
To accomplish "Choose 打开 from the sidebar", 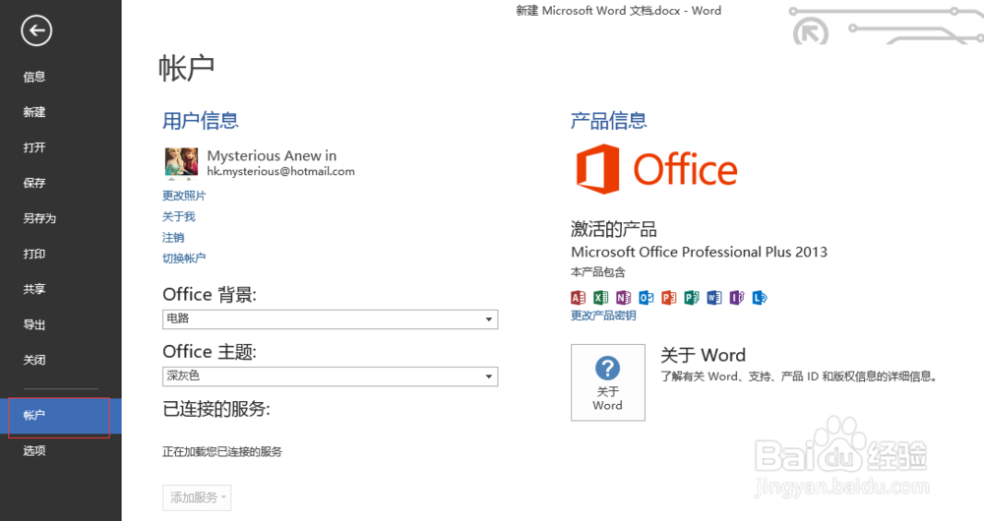I will click(x=34, y=147).
